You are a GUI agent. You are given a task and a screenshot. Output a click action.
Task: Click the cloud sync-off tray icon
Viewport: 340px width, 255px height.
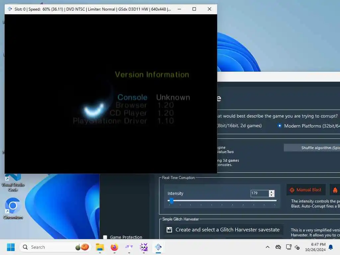[278, 247]
